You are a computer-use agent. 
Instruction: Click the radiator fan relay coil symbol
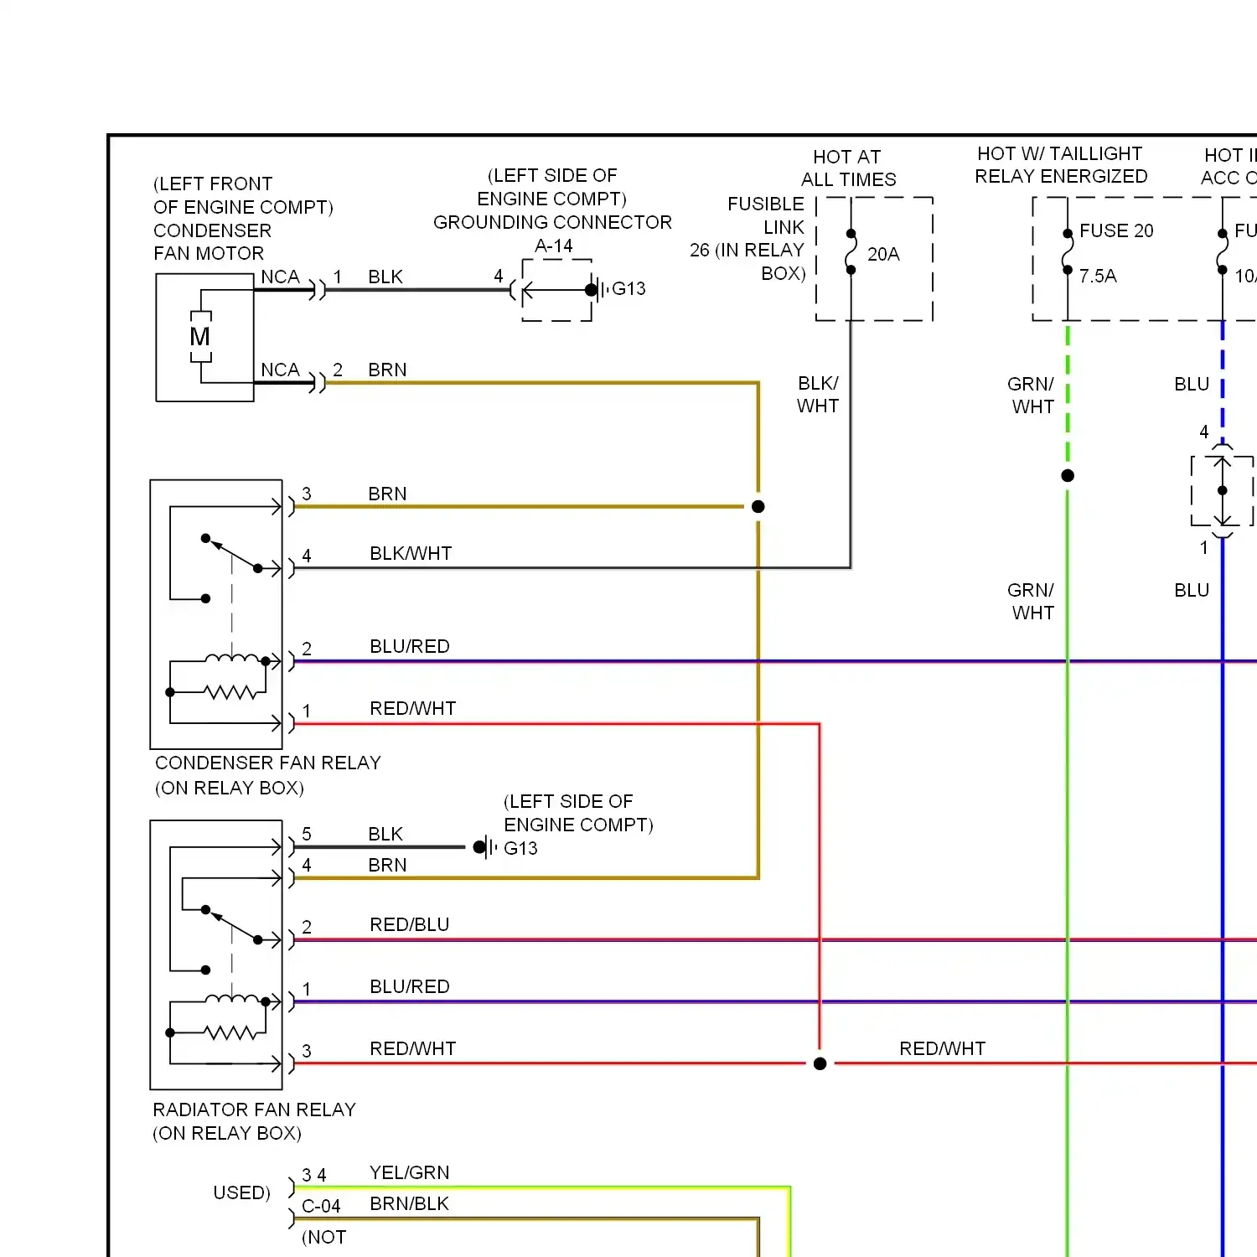click(x=232, y=1001)
